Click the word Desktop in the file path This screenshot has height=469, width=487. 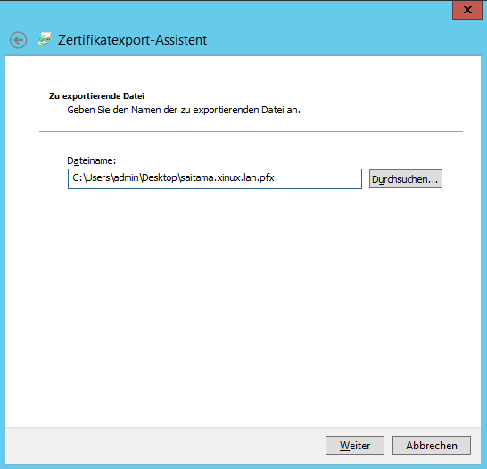(160, 177)
